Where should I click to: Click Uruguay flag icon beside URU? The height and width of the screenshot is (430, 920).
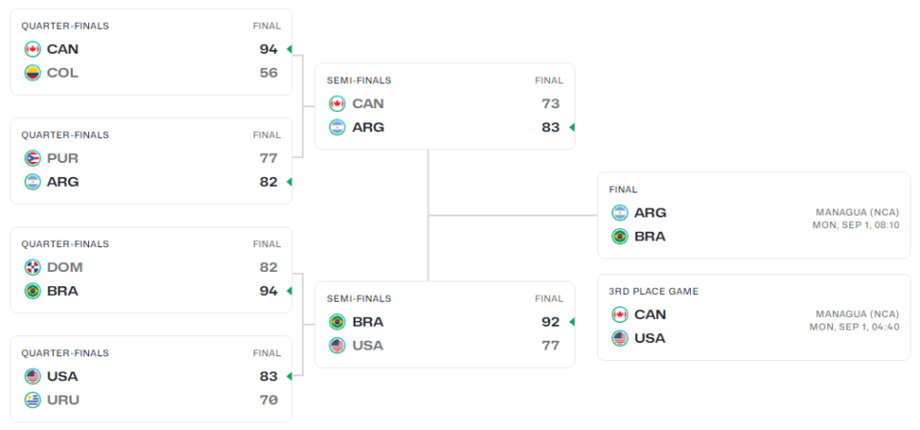point(33,400)
